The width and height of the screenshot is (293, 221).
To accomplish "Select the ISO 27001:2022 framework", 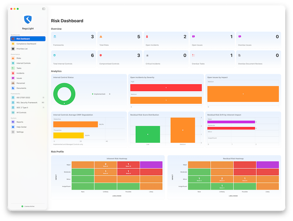I will coord(24,98).
